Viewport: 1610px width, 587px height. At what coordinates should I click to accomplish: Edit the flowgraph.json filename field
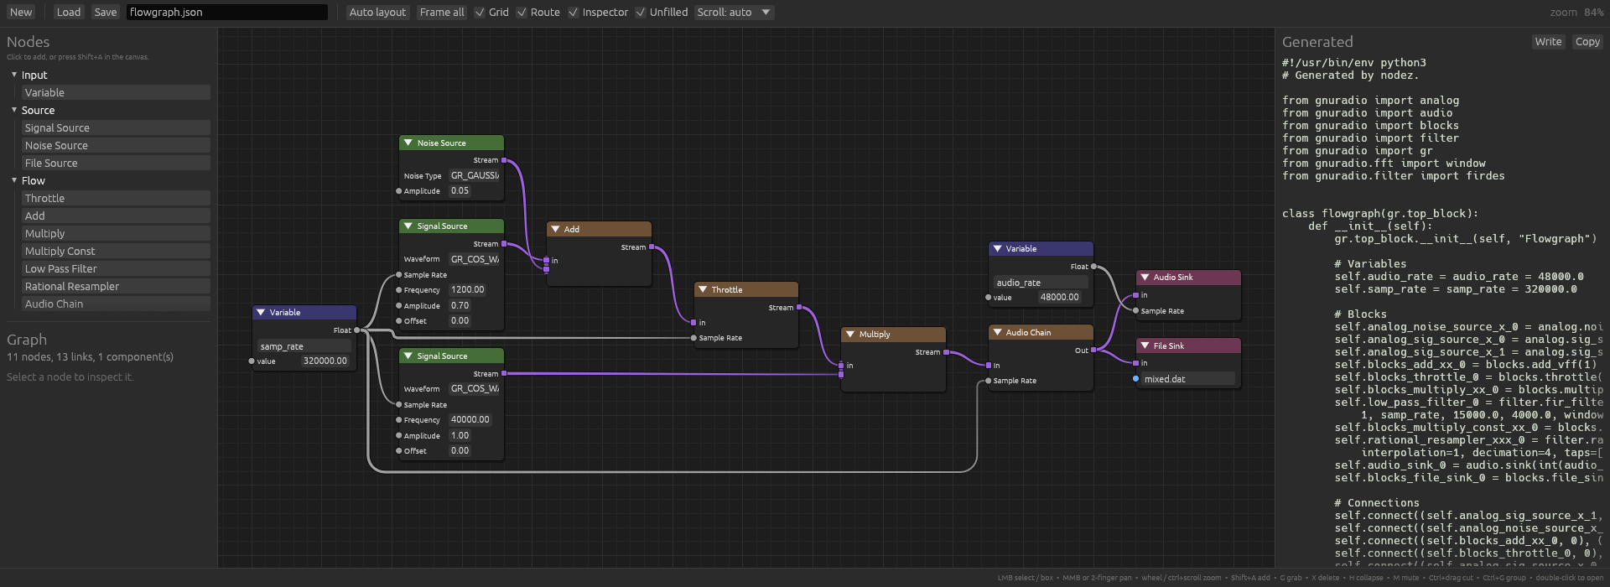227,12
